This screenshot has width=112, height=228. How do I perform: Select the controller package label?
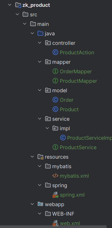[64, 43]
